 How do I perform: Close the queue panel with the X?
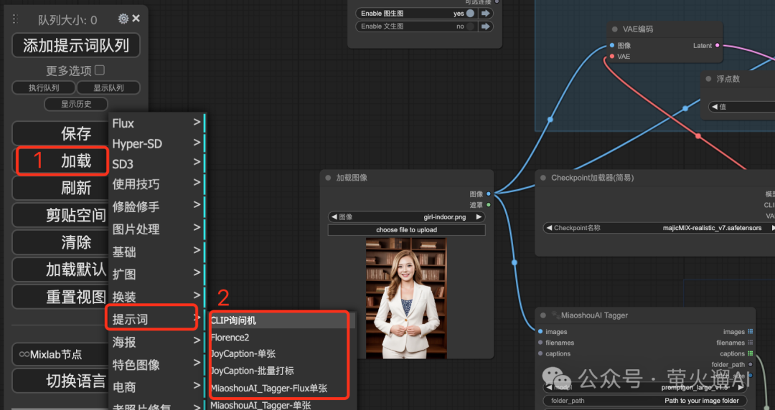point(136,18)
